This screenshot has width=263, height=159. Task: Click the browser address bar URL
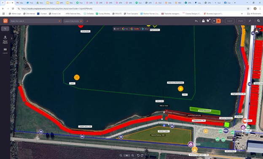57,8
